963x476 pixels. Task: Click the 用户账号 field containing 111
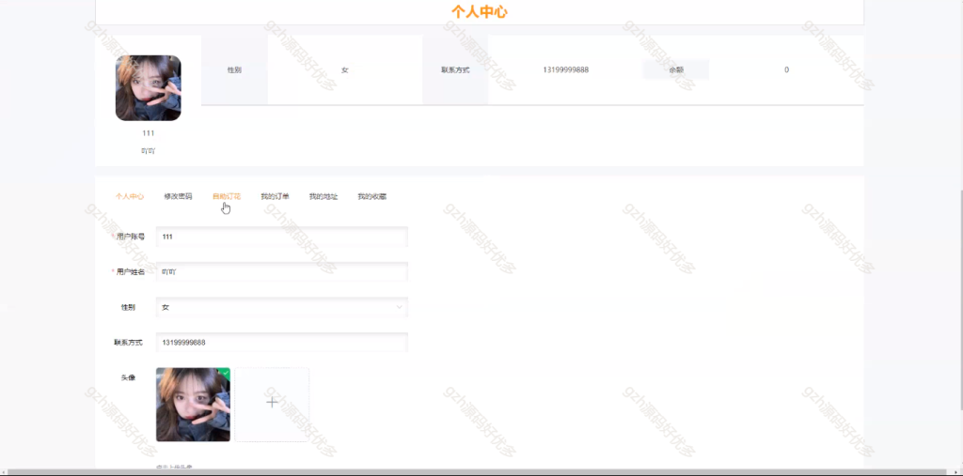click(282, 237)
